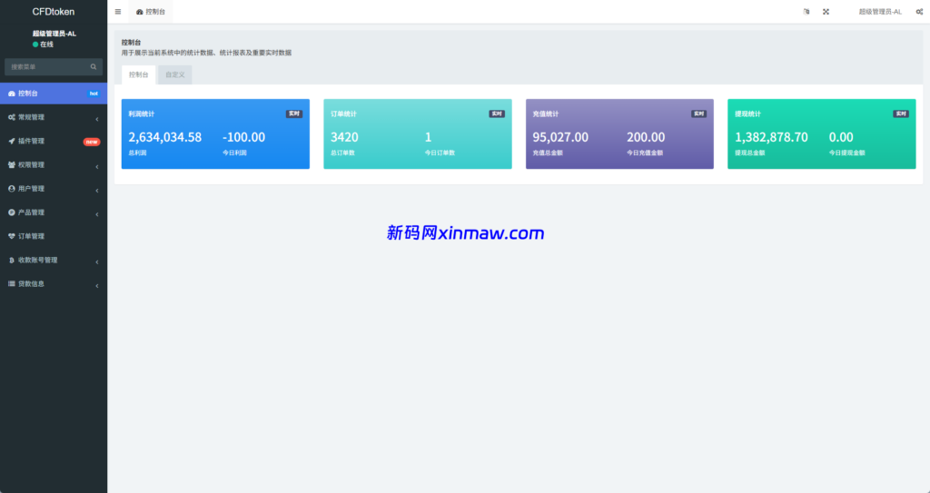Click withdrawal total value 1,382,878.70
930x493 pixels.
click(771, 137)
